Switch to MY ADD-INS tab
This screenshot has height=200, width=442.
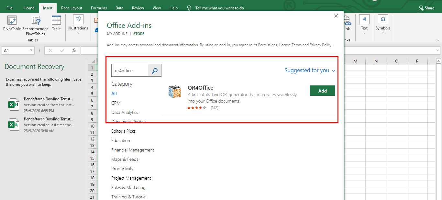click(117, 34)
